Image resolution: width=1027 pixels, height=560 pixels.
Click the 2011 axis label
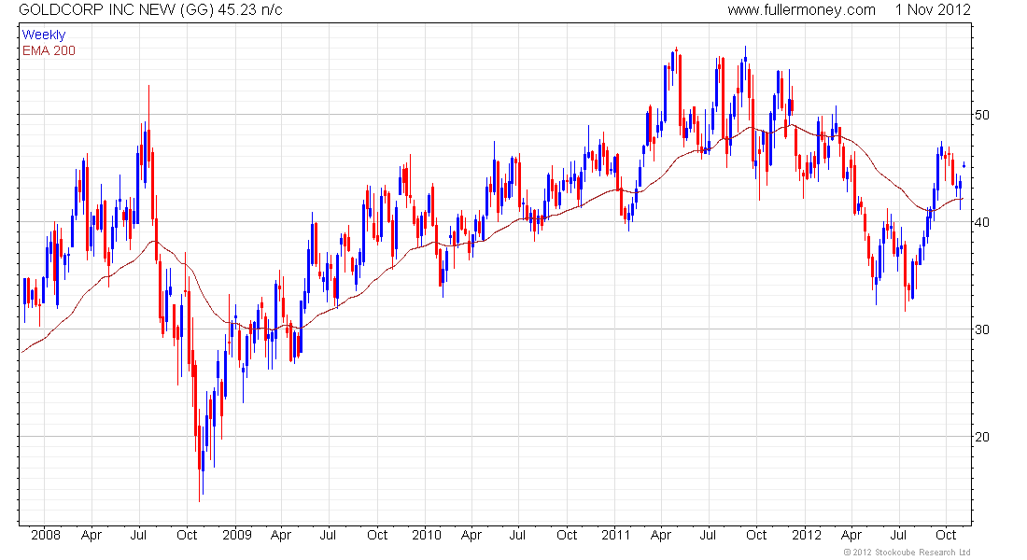click(x=615, y=535)
